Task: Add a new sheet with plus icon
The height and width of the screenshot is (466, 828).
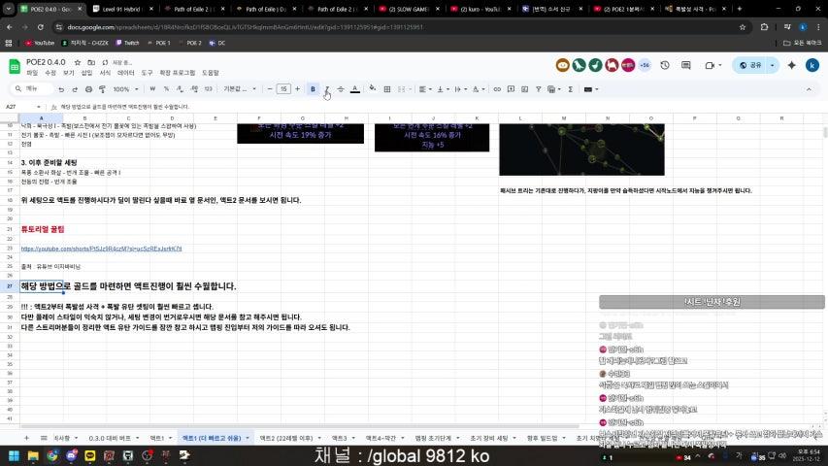Action: click(x=25, y=439)
